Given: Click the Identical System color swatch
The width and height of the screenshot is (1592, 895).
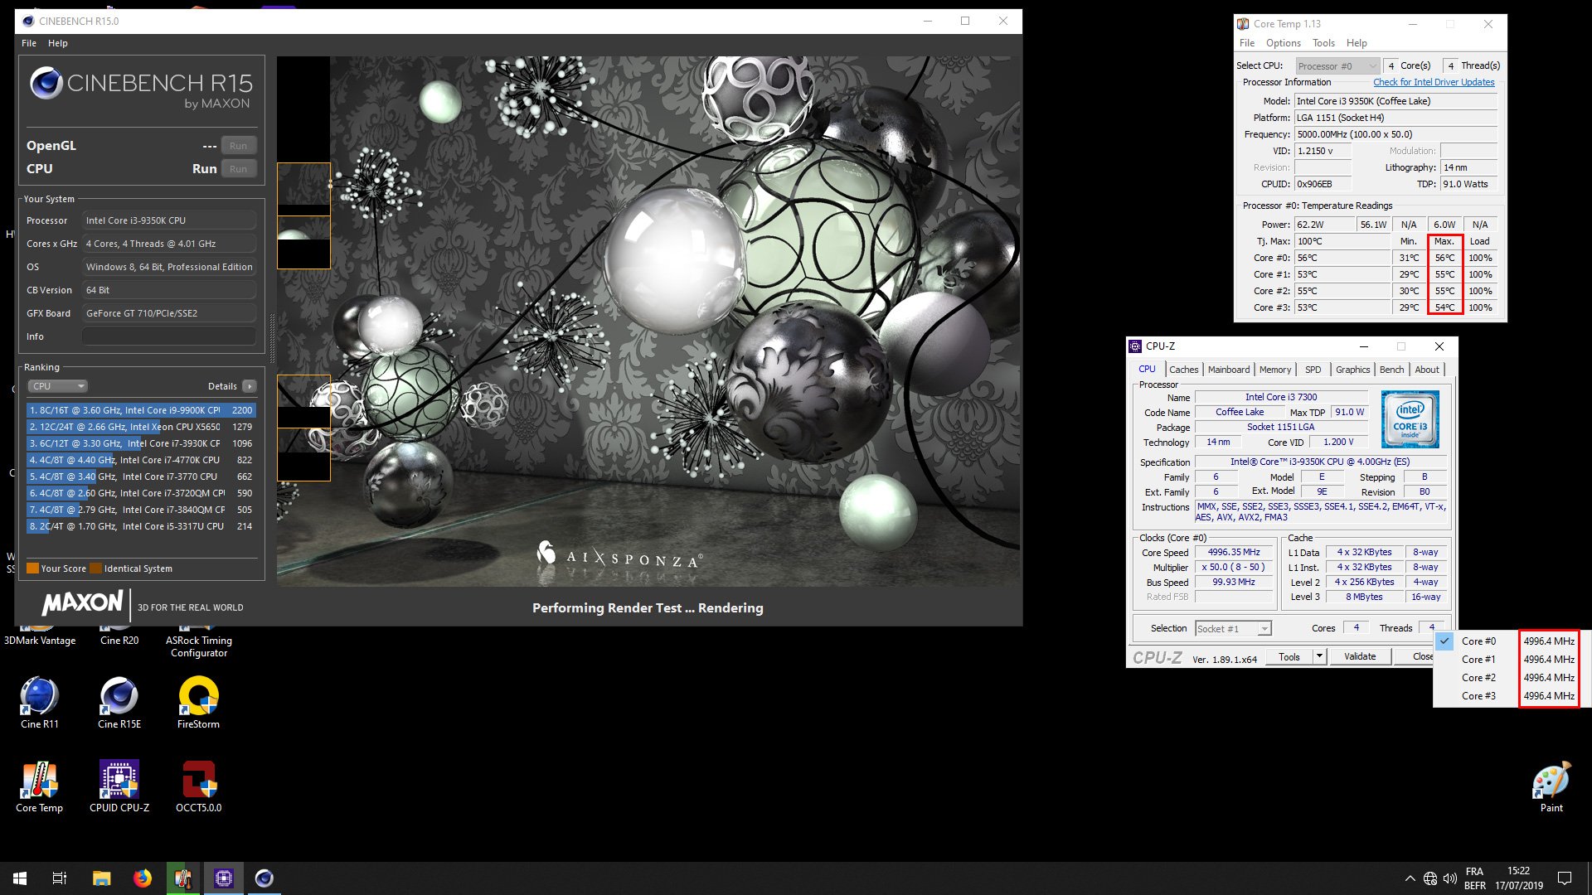Looking at the screenshot, I should [96, 568].
